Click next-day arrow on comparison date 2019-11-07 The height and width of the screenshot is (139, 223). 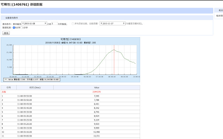(x=124, y=23)
